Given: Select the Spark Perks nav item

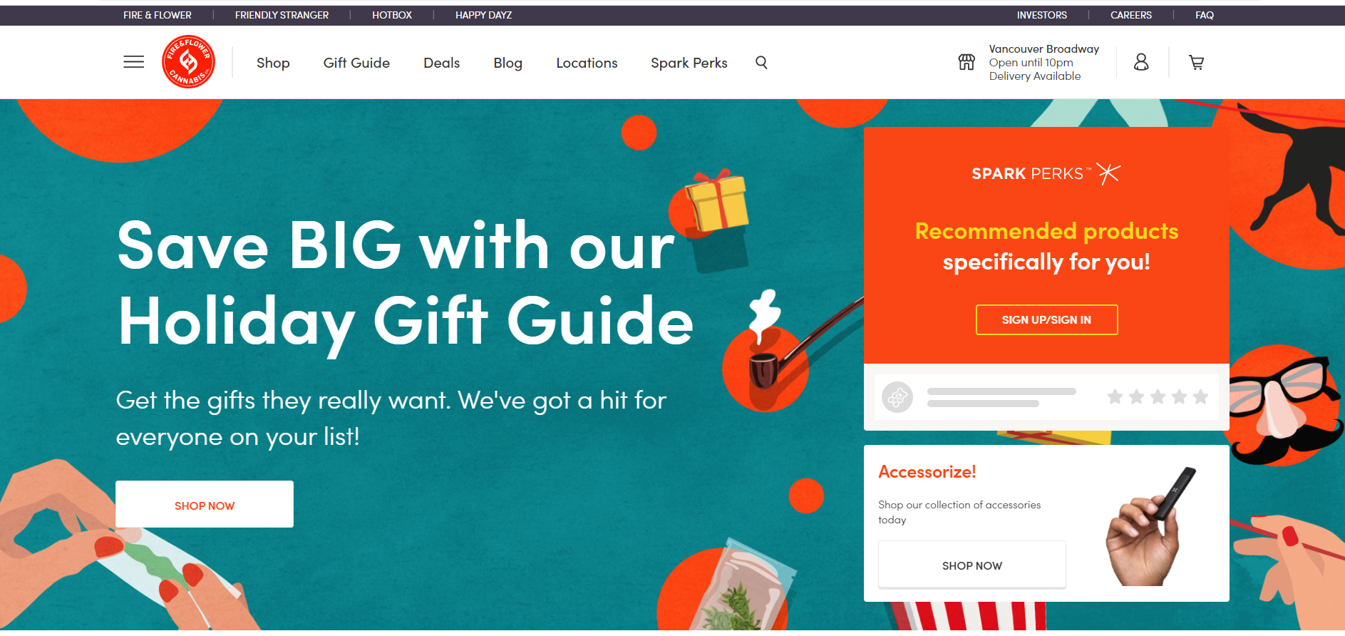Looking at the screenshot, I should coord(689,63).
